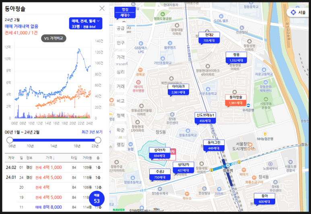Select the 신도브래뉴1 456세대 marker
This screenshot has width=311, height=214.
point(205,118)
